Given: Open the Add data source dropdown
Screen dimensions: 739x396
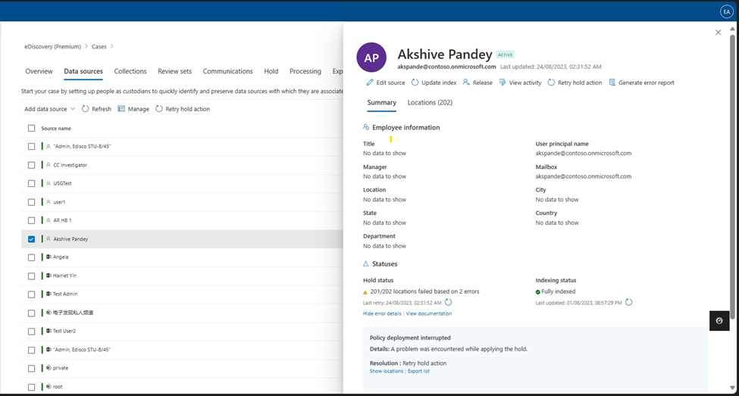Looking at the screenshot, I should coord(49,109).
